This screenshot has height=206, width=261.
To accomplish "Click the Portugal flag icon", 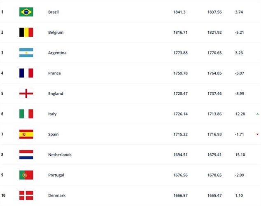I will coord(26,175).
